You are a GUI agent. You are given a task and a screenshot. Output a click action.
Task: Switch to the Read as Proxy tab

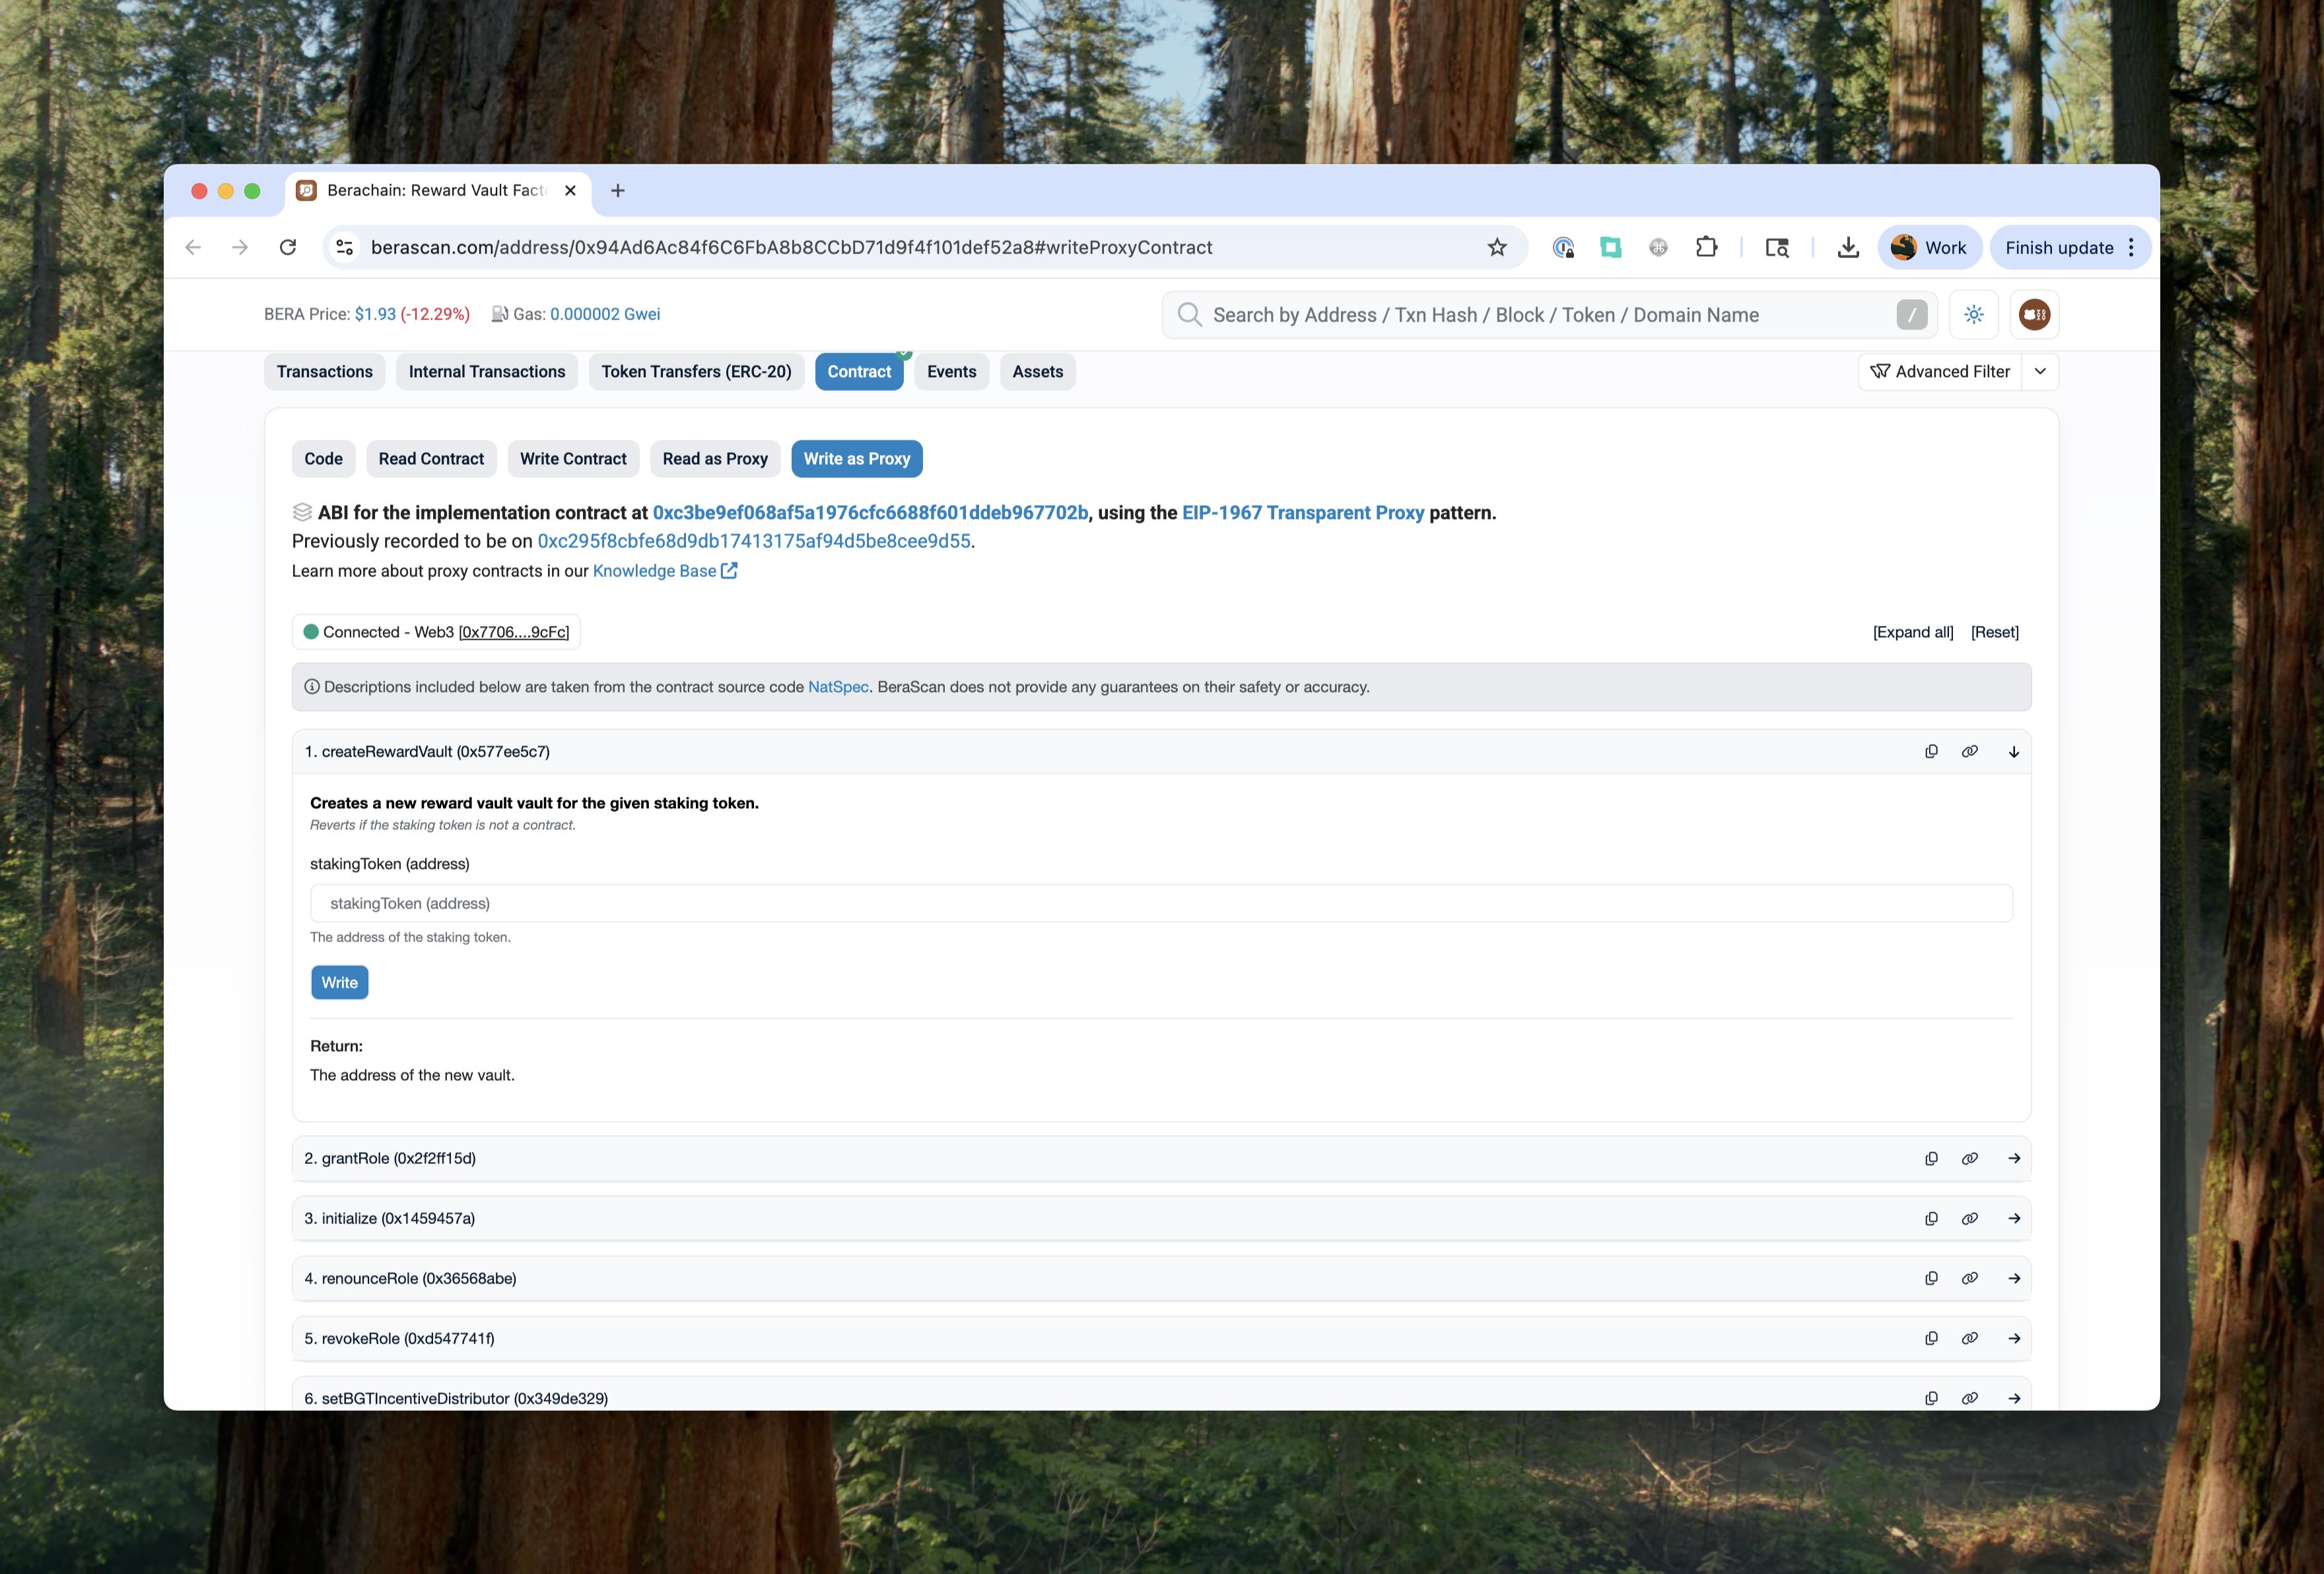[714, 458]
